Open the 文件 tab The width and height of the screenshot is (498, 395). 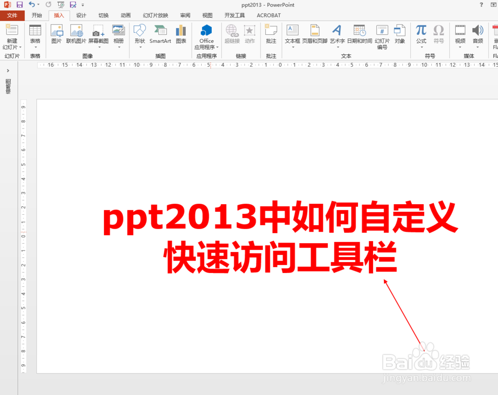(12, 15)
